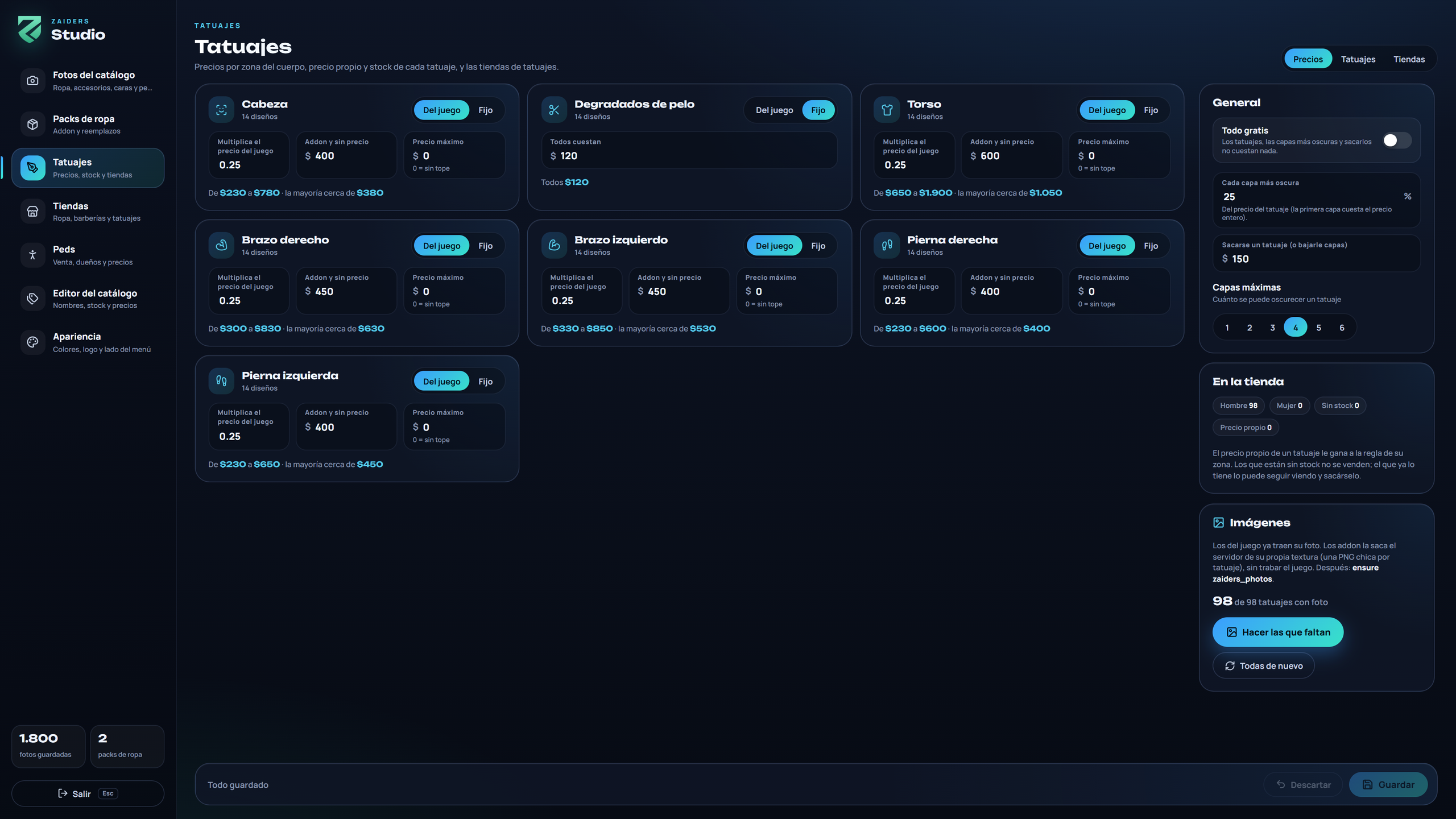The image size is (1456, 819).
Task: Click scissors icon on Degradados de pelo
Action: [554, 110]
